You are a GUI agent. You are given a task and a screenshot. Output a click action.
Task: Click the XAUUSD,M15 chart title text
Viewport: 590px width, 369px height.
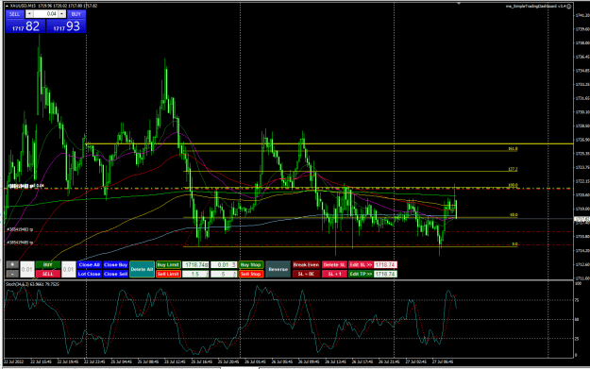pos(23,6)
